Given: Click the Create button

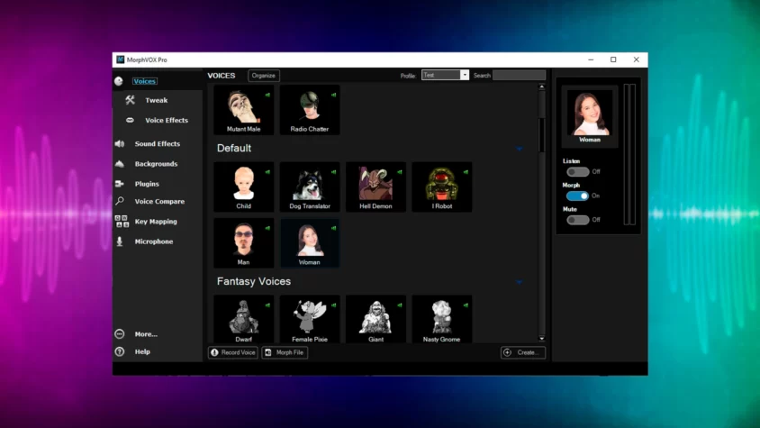Looking at the screenshot, I should [x=523, y=353].
